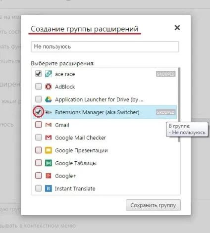Click the Extensions Manager switcher icon

[x=49, y=112]
